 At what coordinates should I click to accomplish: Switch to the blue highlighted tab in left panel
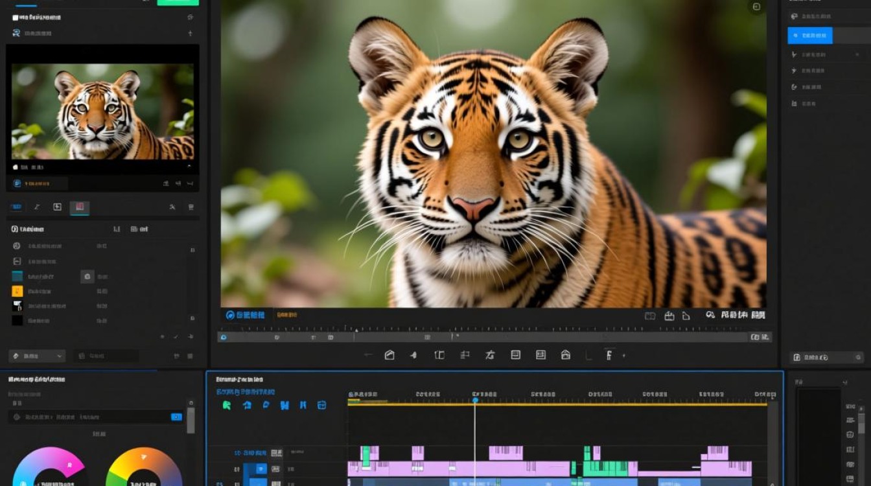click(16, 207)
